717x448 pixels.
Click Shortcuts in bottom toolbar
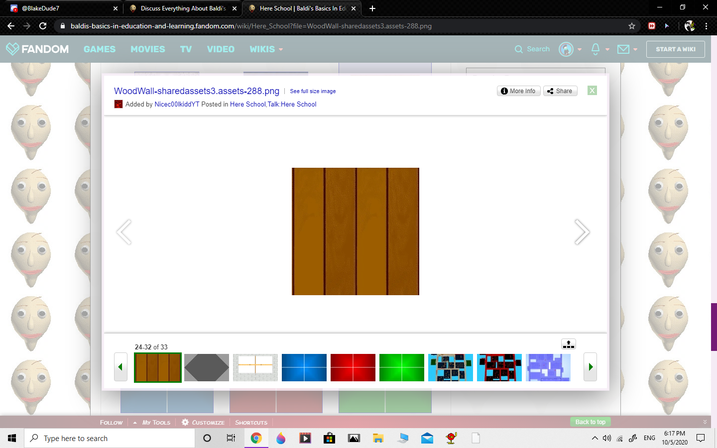[x=251, y=422]
